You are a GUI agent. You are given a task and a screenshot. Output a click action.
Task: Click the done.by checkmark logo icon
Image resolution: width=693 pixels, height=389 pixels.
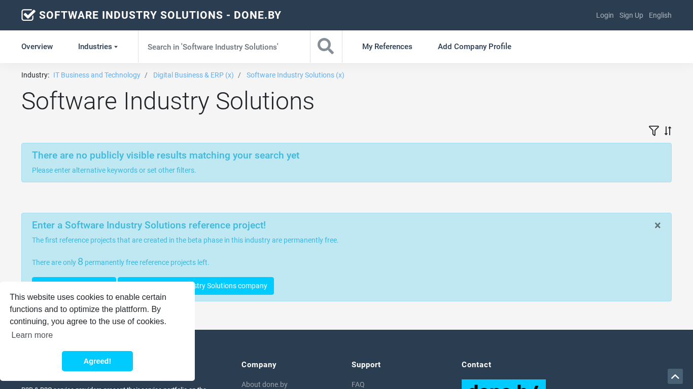click(x=28, y=15)
